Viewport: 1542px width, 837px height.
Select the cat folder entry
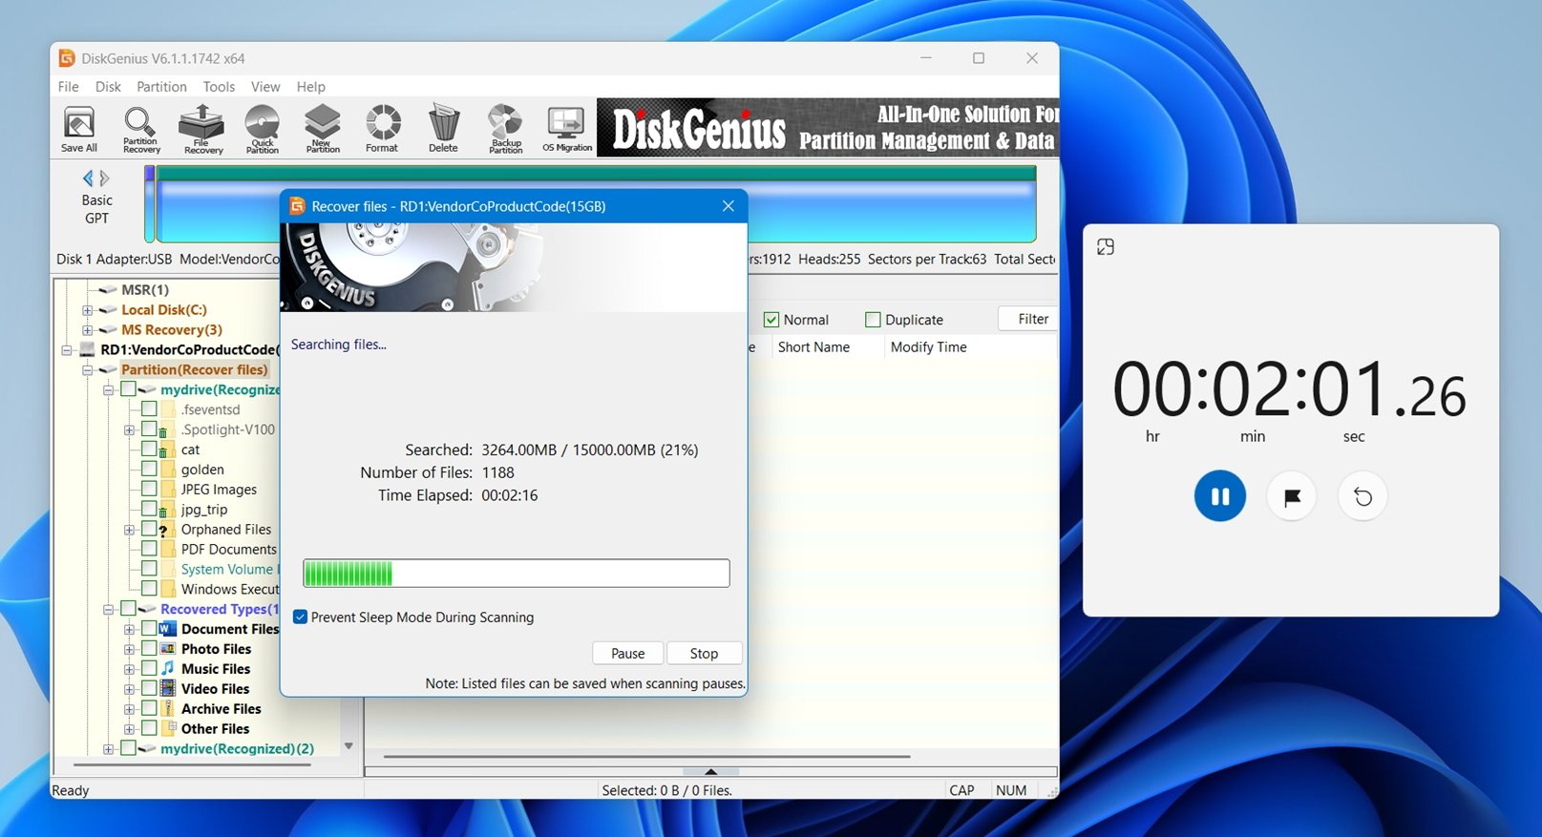(x=191, y=450)
